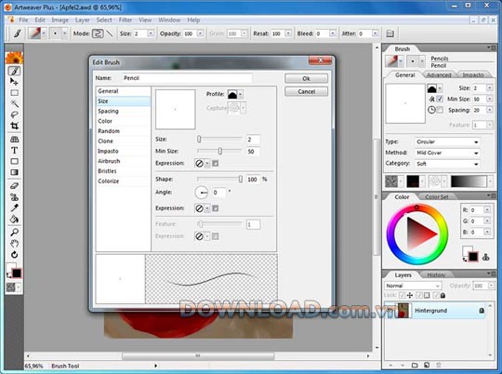Click Cancel button in Edit Brush dialog
The height and width of the screenshot is (374, 502).
[x=306, y=92]
